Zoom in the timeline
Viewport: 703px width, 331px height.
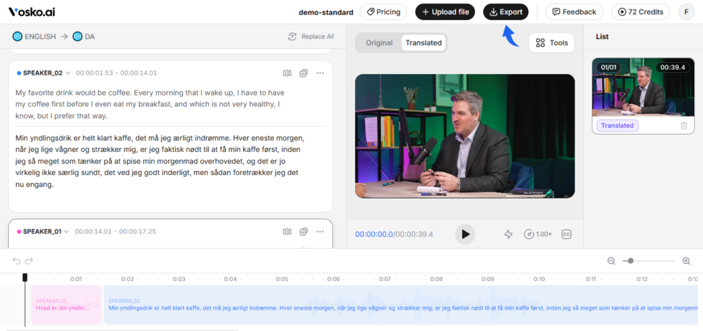(x=686, y=260)
